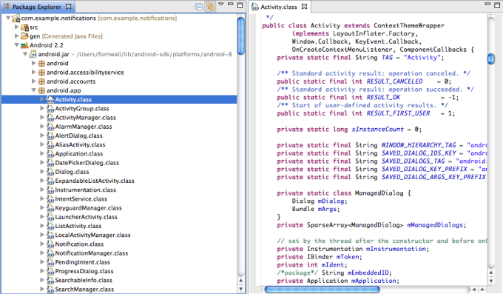Select IntentService.class in the tree
The width and height of the screenshot is (503, 294).
[81, 199]
